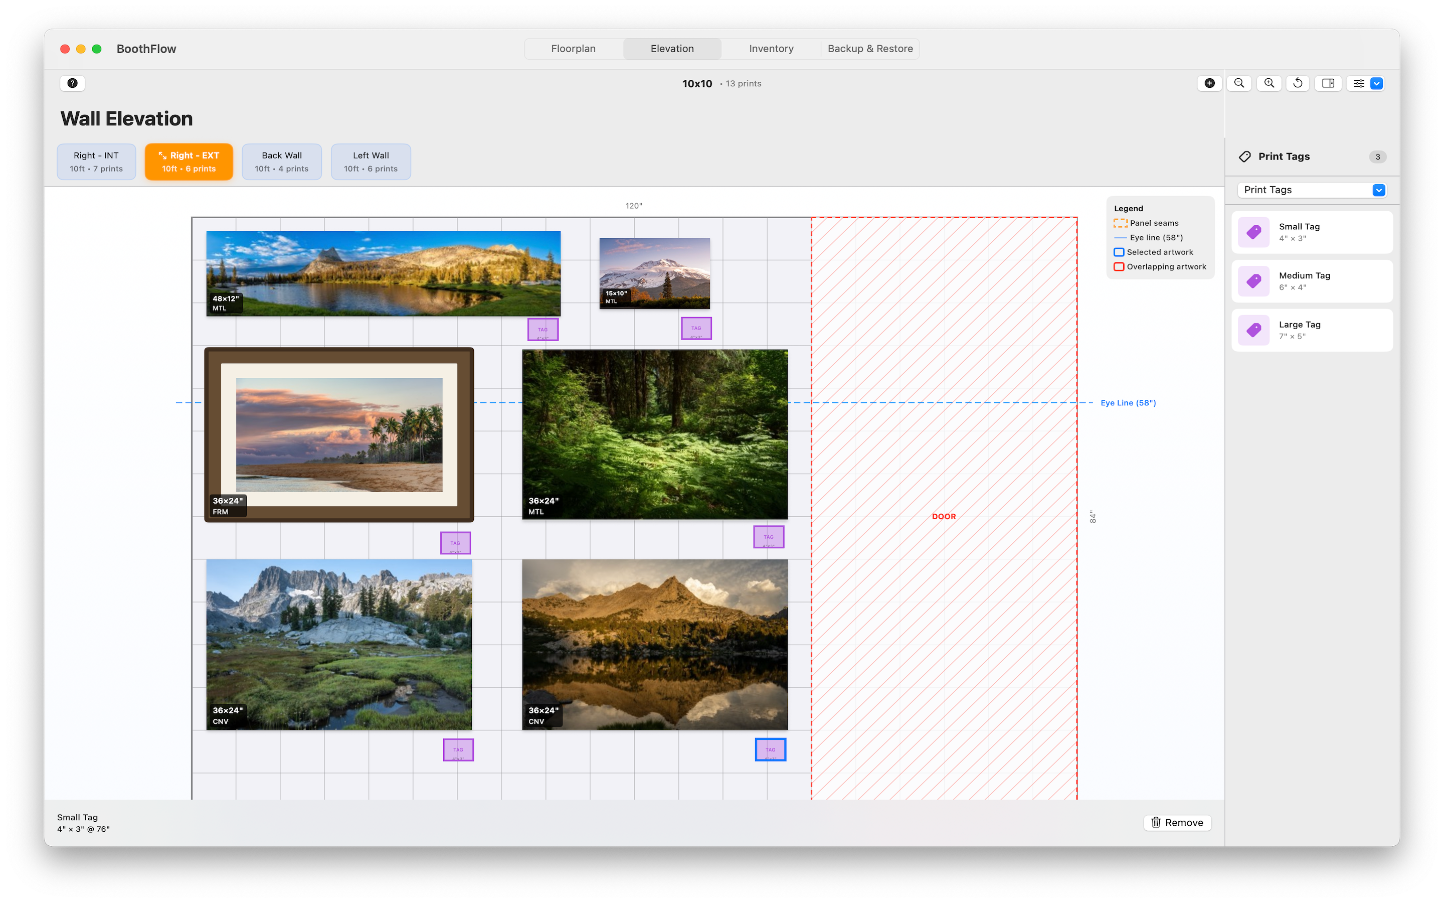Switch to the Floorplan tab
The height and width of the screenshot is (903, 1444).
[573, 48]
